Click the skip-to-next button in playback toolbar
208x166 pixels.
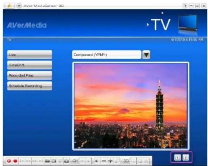pyautogui.click(x=41, y=161)
